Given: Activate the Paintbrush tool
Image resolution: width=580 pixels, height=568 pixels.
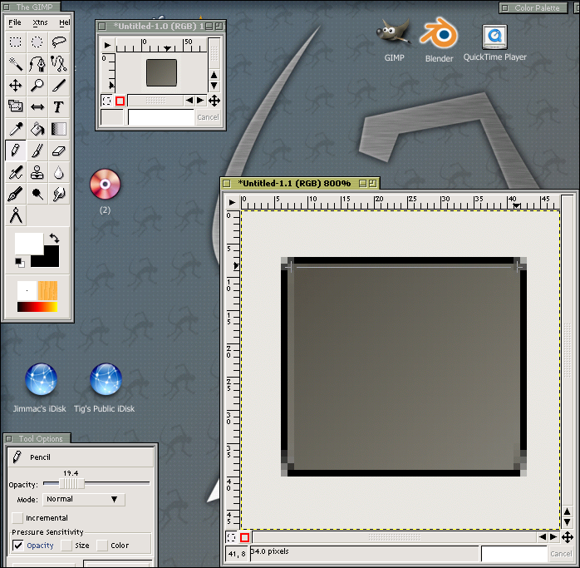Looking at the screenshot, I should click(x=37, y=150).
